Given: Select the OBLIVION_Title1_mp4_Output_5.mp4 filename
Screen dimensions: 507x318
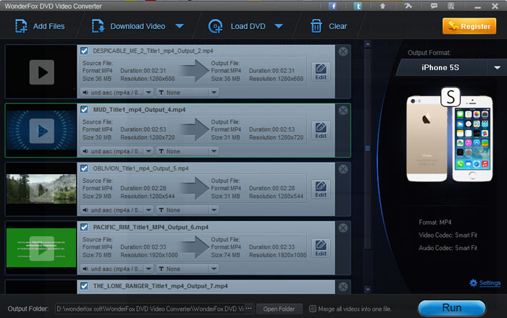Looking at the screenshot, I should point(141,168).
